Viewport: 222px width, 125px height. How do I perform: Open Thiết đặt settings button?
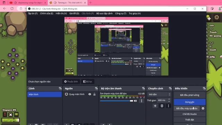click(190, 120)
